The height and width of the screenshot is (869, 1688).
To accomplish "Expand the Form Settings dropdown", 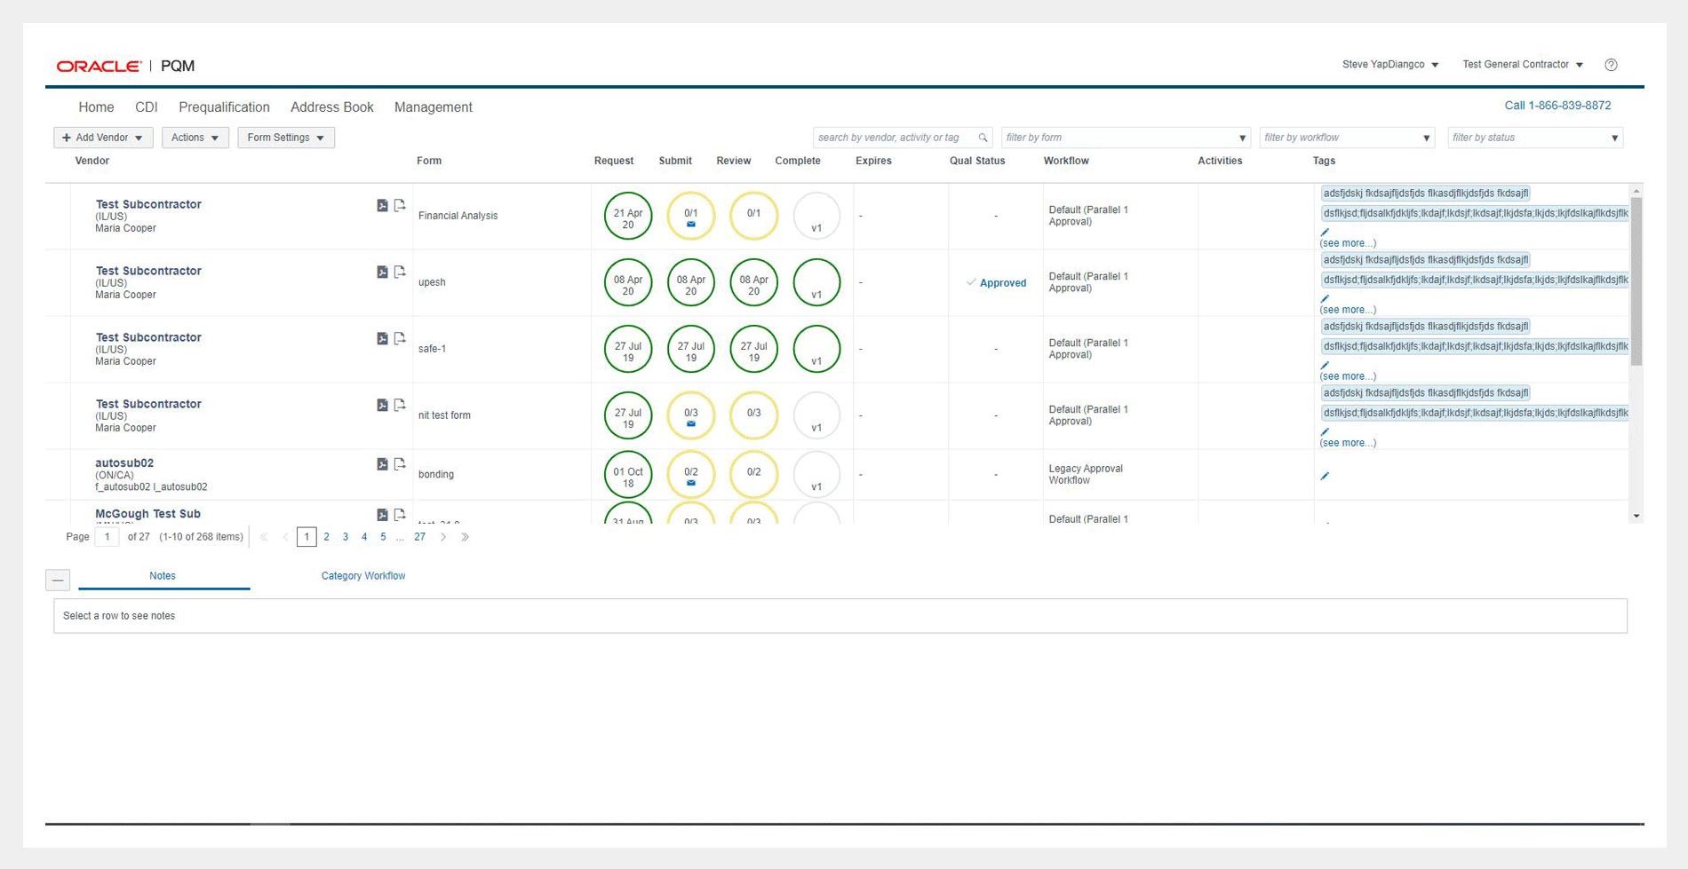I will pyautogui.click(x=285, y=138).
